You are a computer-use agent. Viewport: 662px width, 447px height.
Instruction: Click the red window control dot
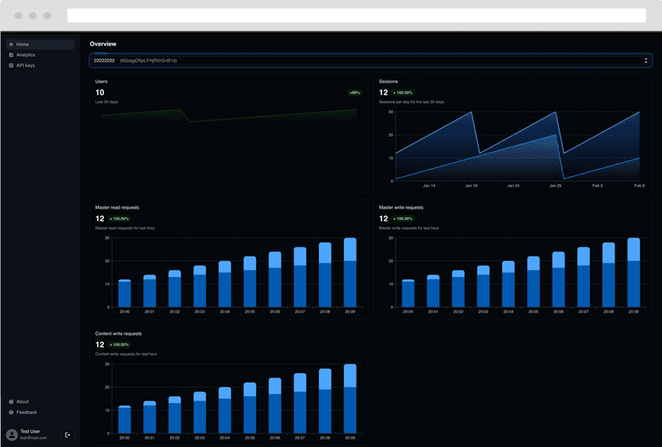(x=18, y=15)
